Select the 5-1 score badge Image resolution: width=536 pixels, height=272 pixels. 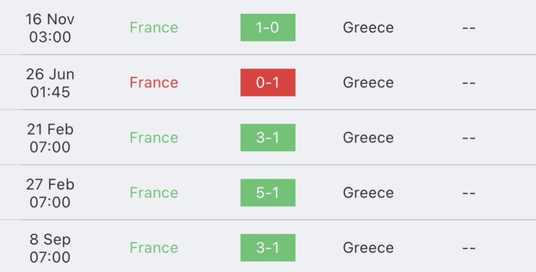pos(267,192)
